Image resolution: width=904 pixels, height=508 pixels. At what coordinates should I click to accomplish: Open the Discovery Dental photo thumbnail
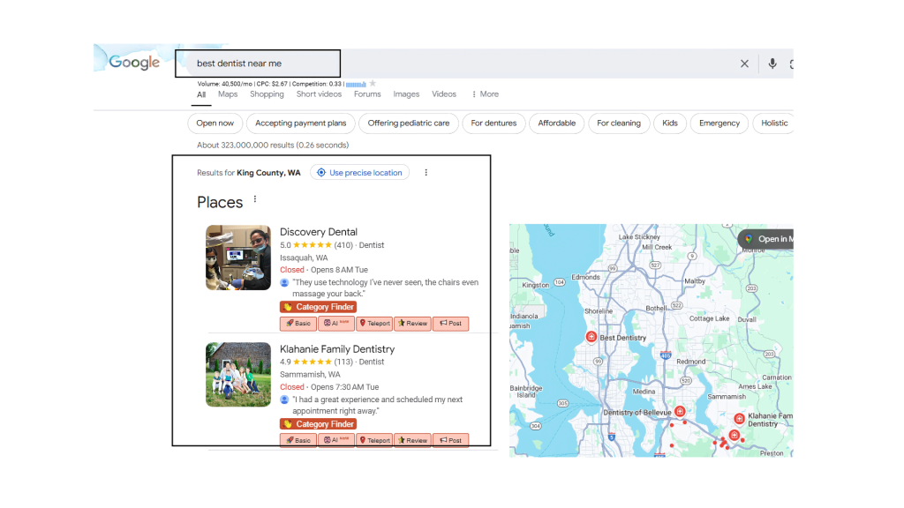click(x=238, y=258)
